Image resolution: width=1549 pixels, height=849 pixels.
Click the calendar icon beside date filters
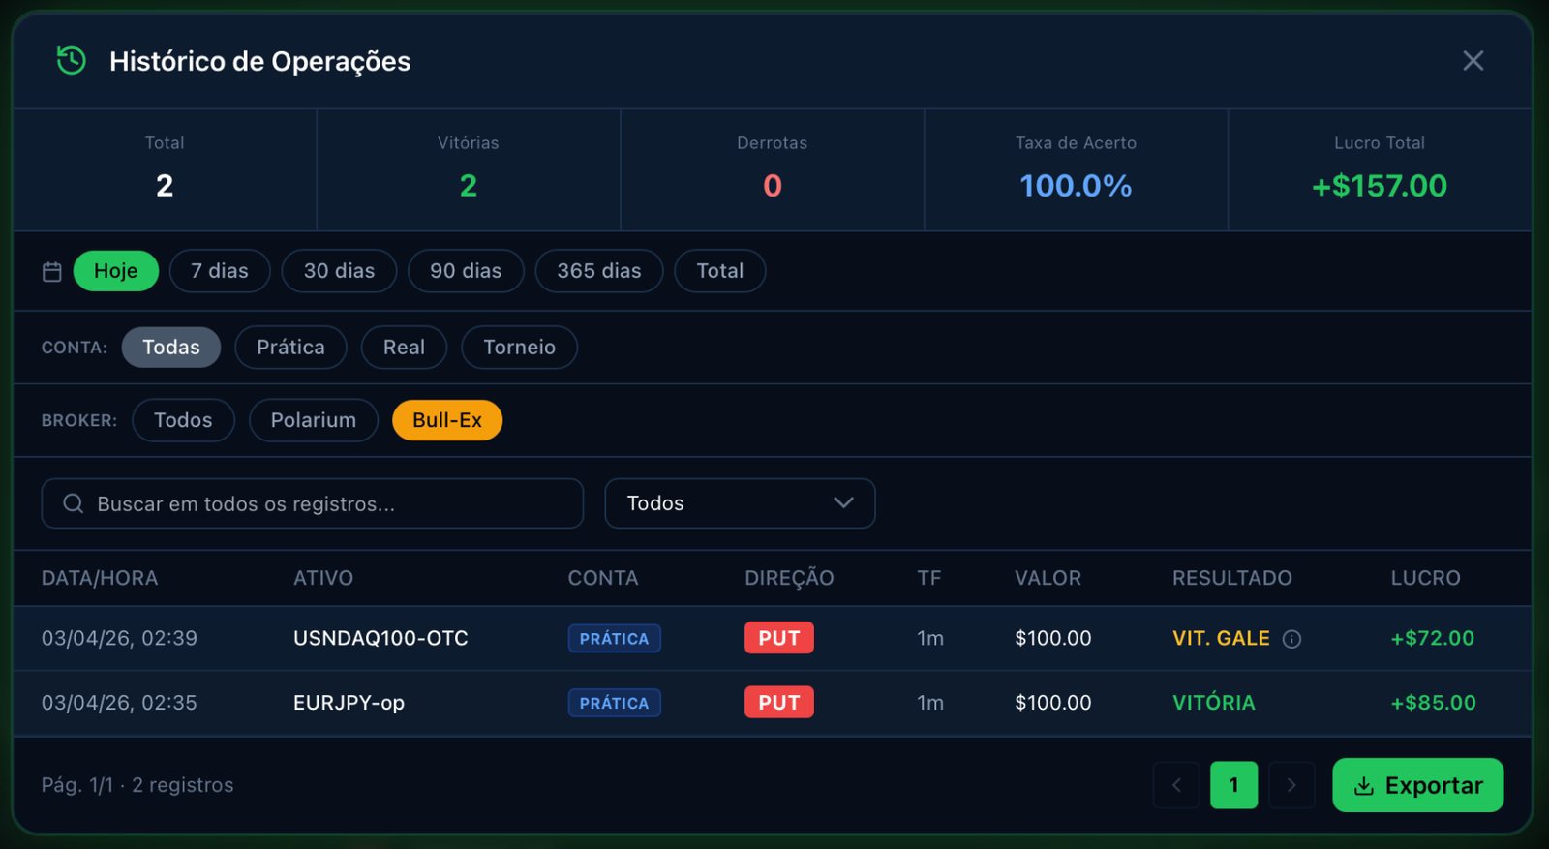tap(52, 271)
